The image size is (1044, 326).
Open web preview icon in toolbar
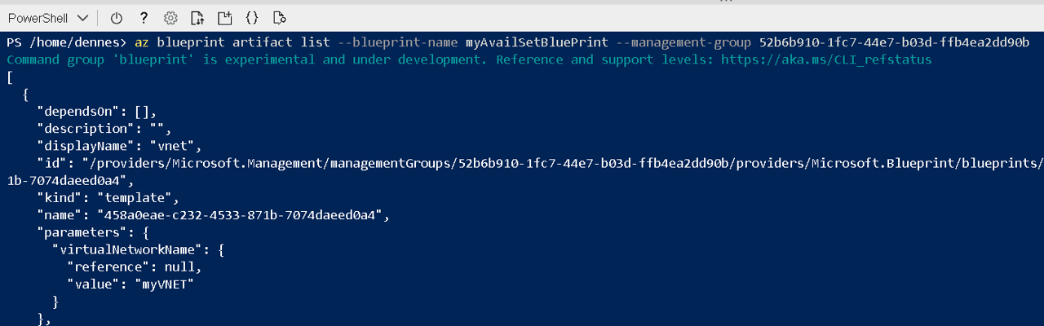click(279, 18)
